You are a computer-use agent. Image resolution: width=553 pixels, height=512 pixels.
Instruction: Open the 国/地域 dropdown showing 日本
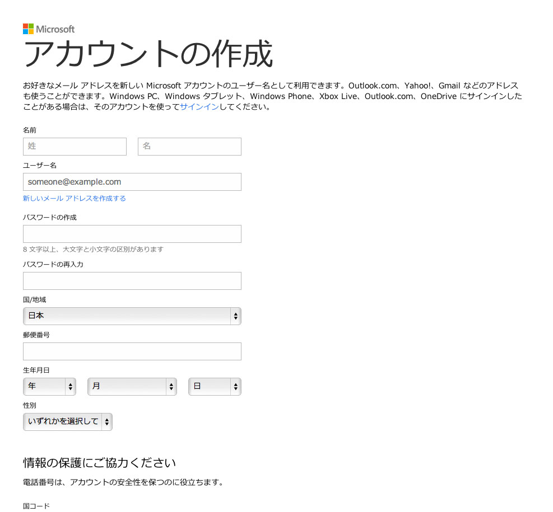coord(132,316)
